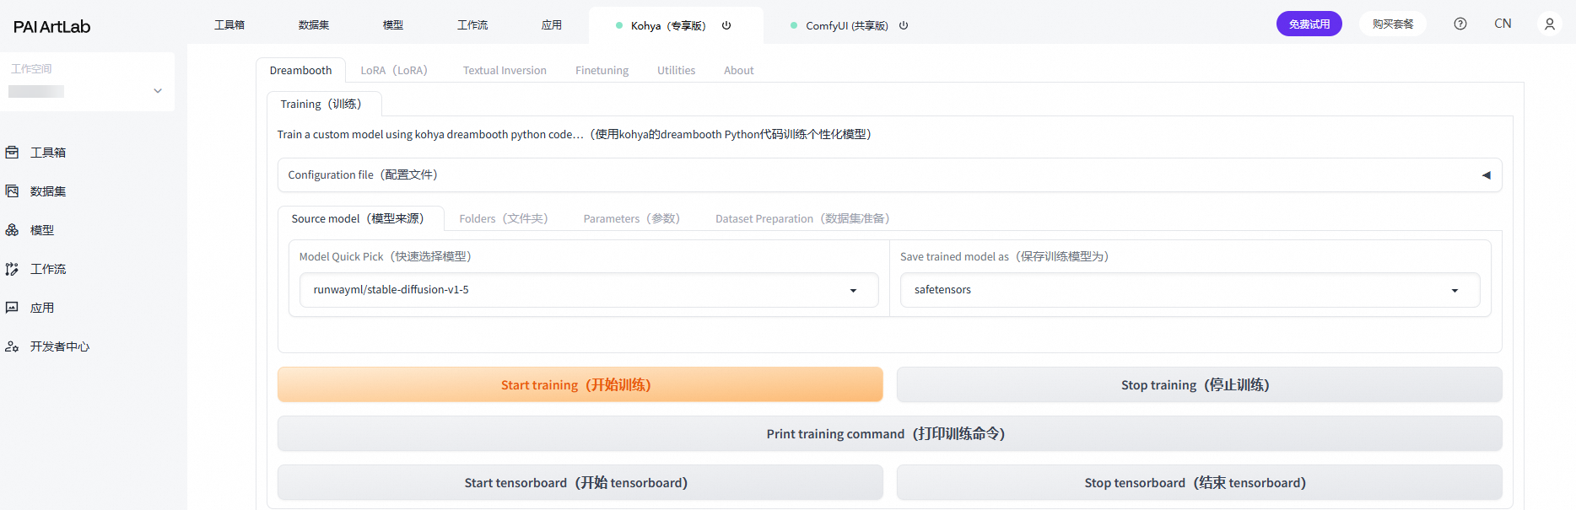
Task: Open 数据集 in the left sidebar
Action: click(47, 191)
